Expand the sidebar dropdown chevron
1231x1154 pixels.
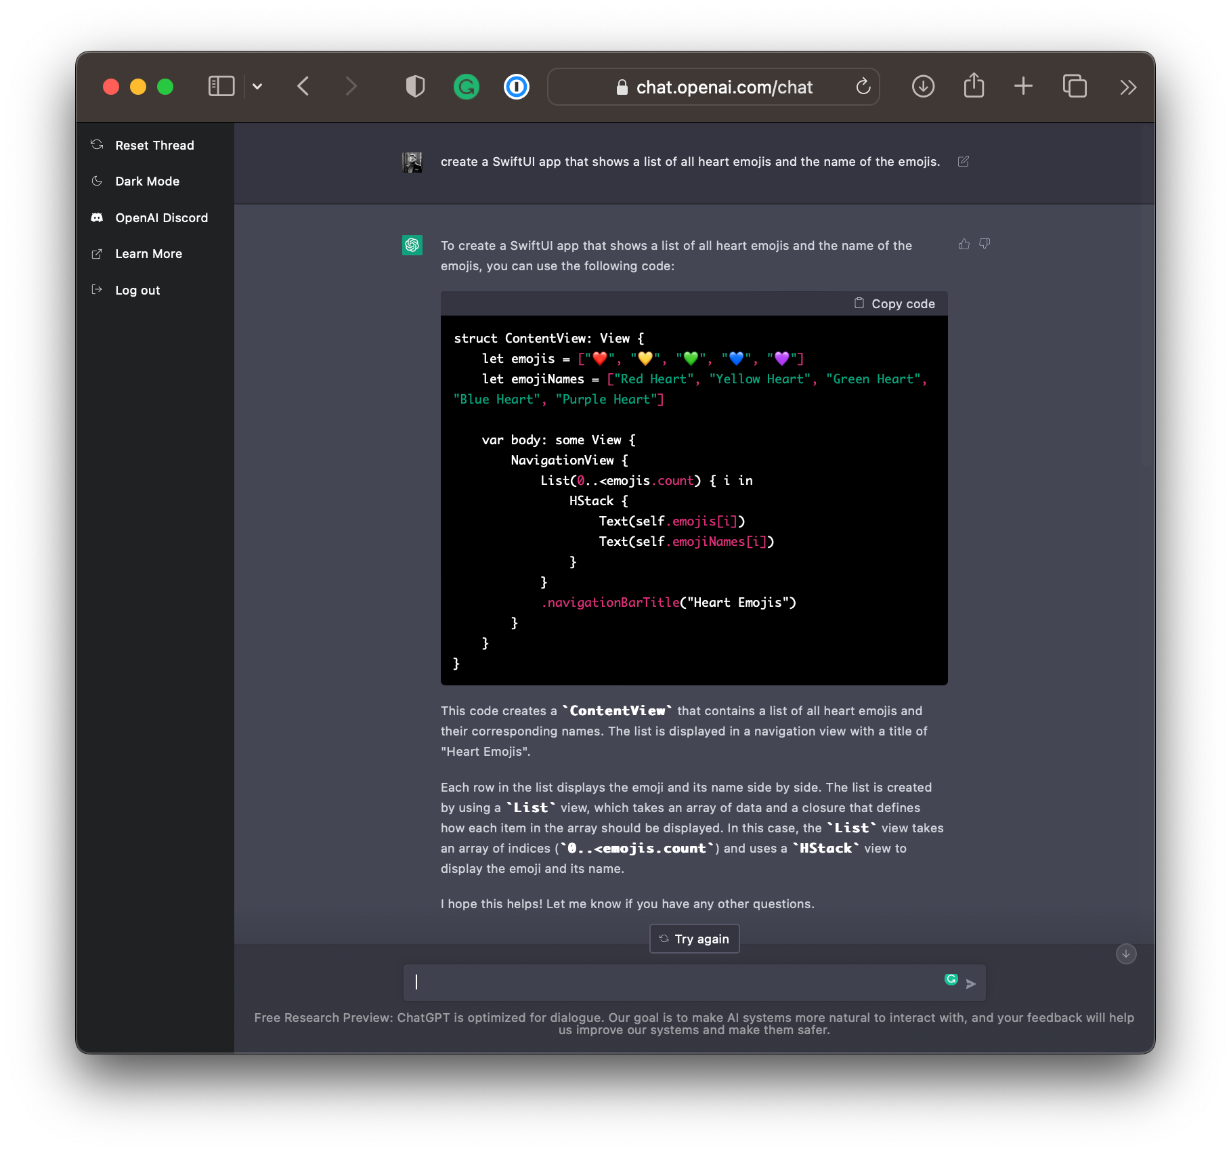pos(257,87)
